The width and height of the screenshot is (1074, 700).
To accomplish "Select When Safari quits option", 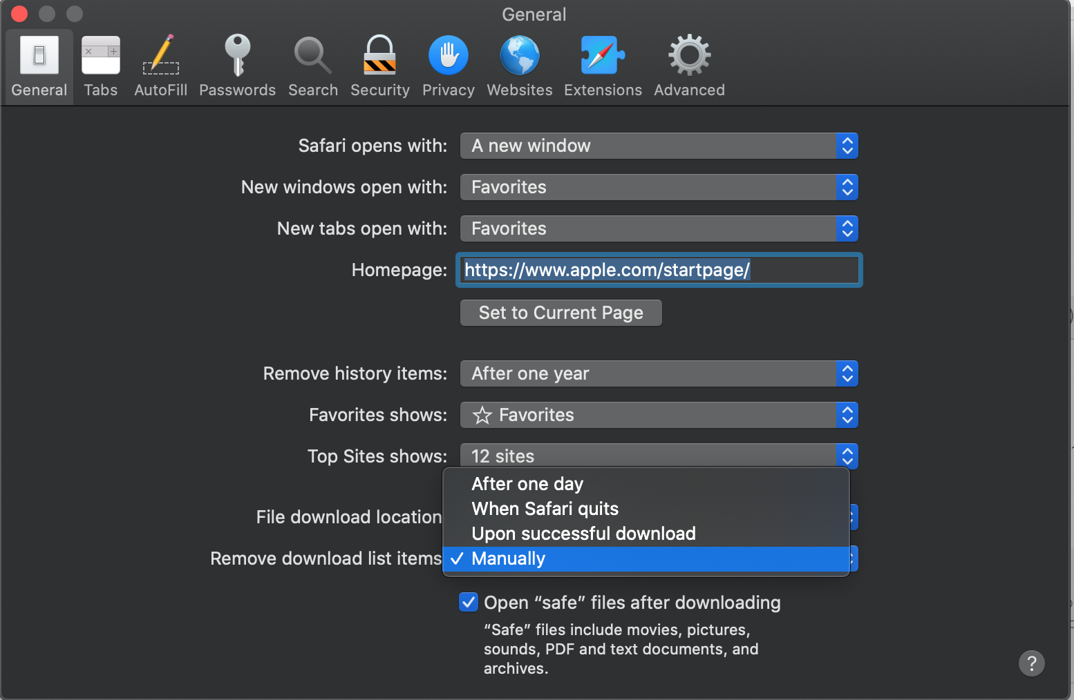I will tap(545, 509).
